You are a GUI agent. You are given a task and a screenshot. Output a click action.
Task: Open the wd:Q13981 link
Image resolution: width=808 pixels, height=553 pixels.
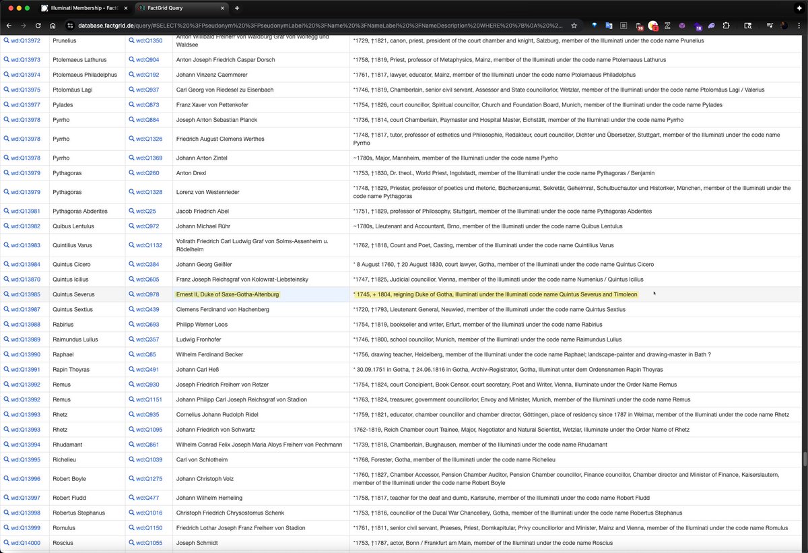(x=26, y=211)
